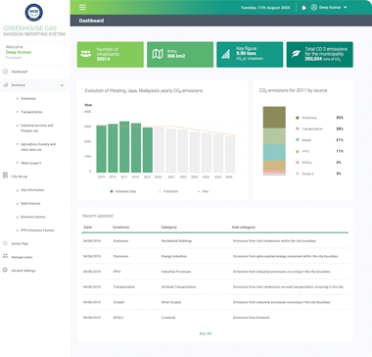Screen dimensions: 372x357
Task: Click the Manage Users people icon
Action: (5, 256)
